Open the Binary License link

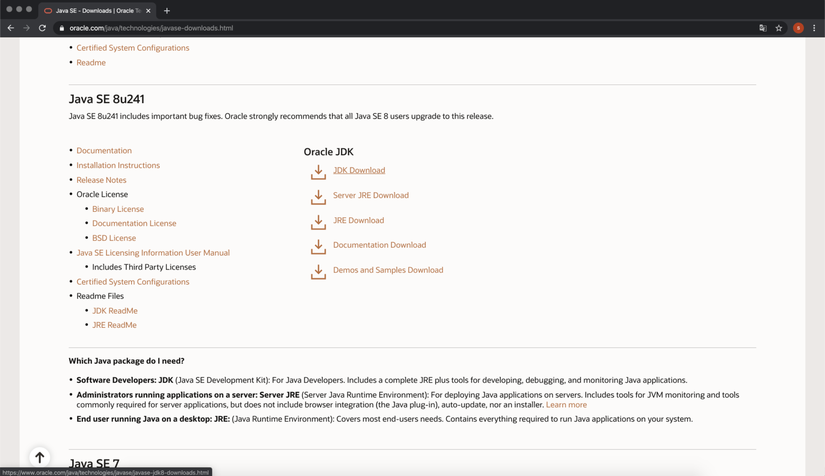(x=118, y=209)
